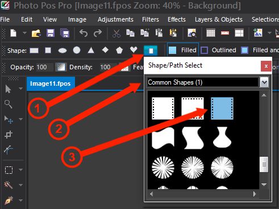Switch to Image11.fpos tab
Image resolution: width=279 pixels, height=209 pixels.
51,83
